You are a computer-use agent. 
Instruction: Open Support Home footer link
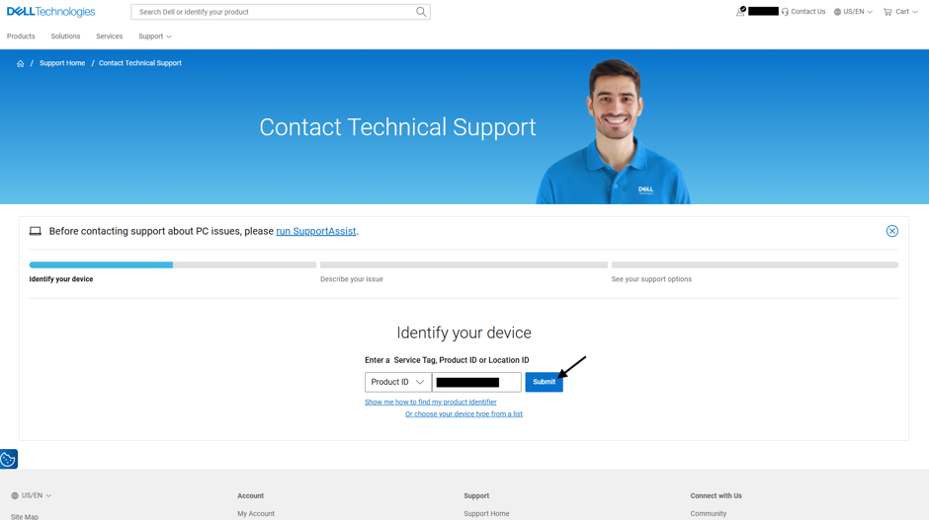(486, 513)
